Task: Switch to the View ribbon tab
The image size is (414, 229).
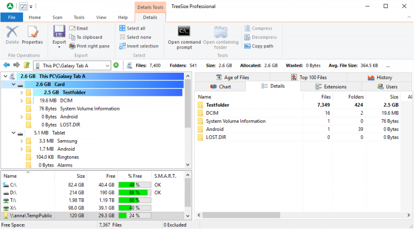Action: coord(101,17)
